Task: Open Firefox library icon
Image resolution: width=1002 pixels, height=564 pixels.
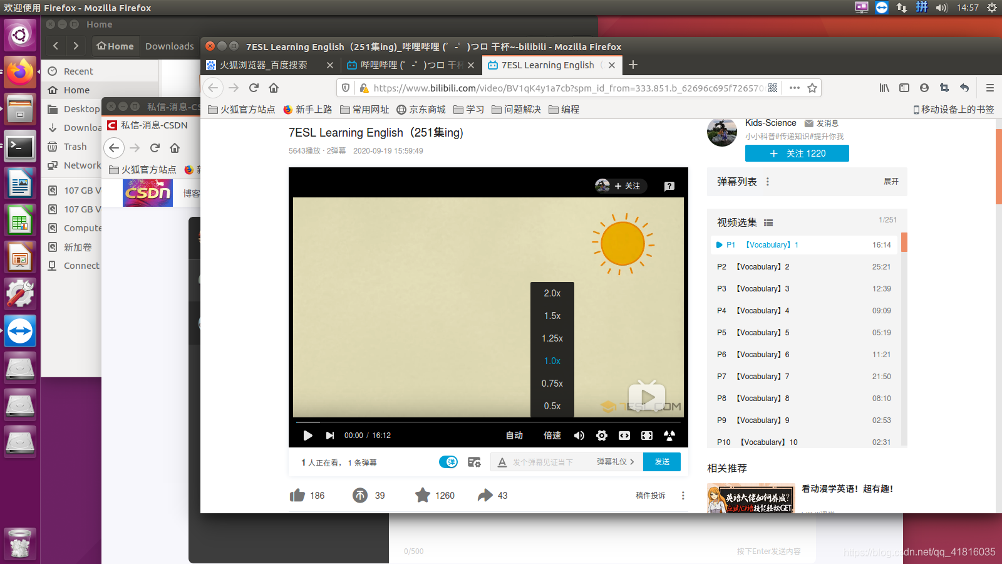Action: (884, 88)
